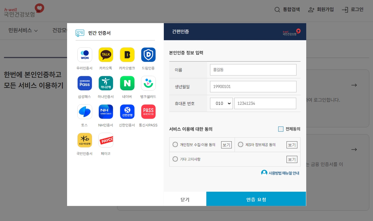Click the 닫기 button
Screen dimensions: 373x221
tap(185, 199)
